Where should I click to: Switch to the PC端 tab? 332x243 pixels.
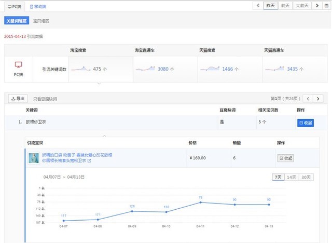(15, 6)
